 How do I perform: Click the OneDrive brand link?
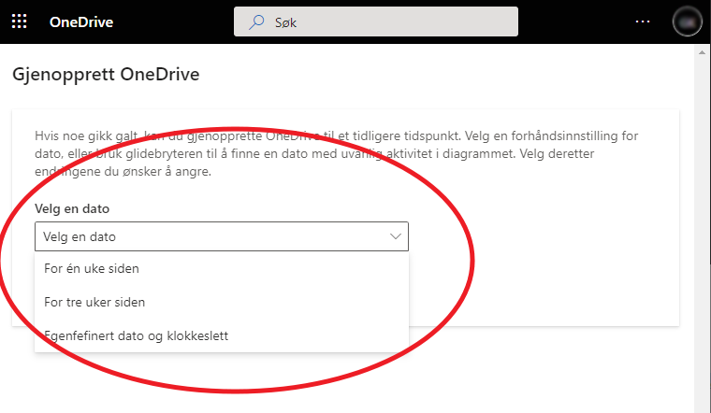[x=81, y=21]
